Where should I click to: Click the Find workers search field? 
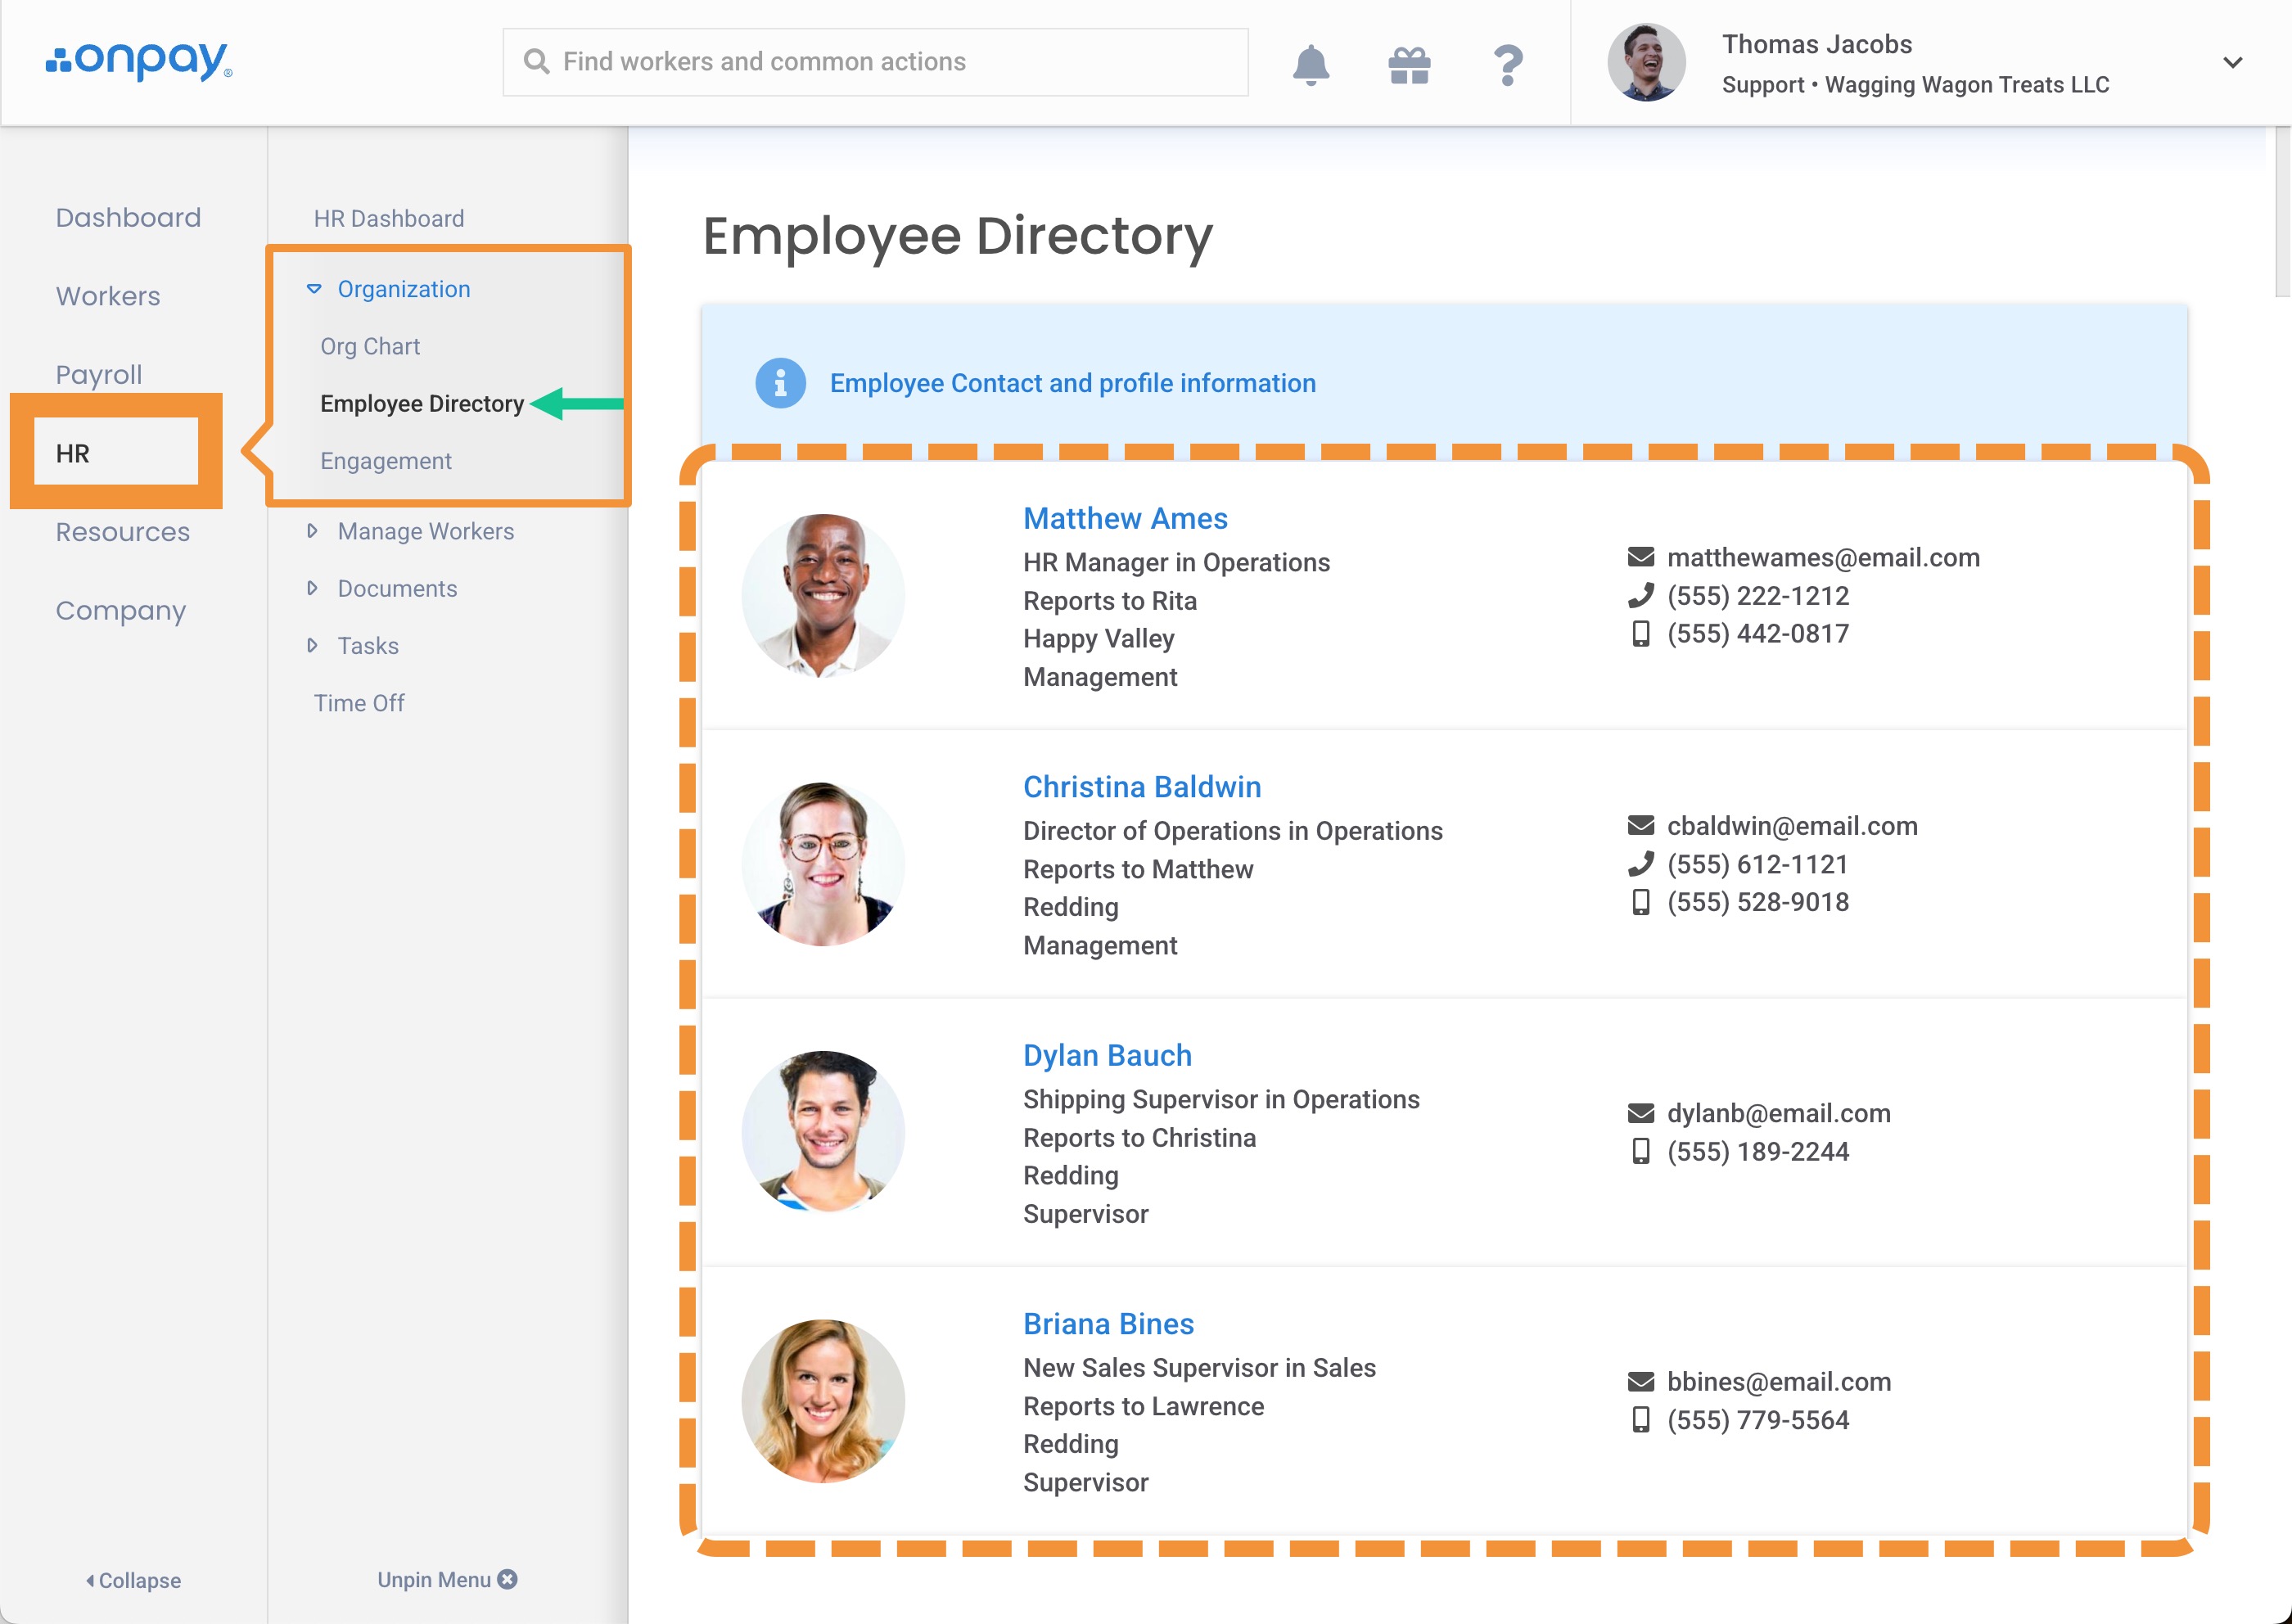click(x=875, y=62)
